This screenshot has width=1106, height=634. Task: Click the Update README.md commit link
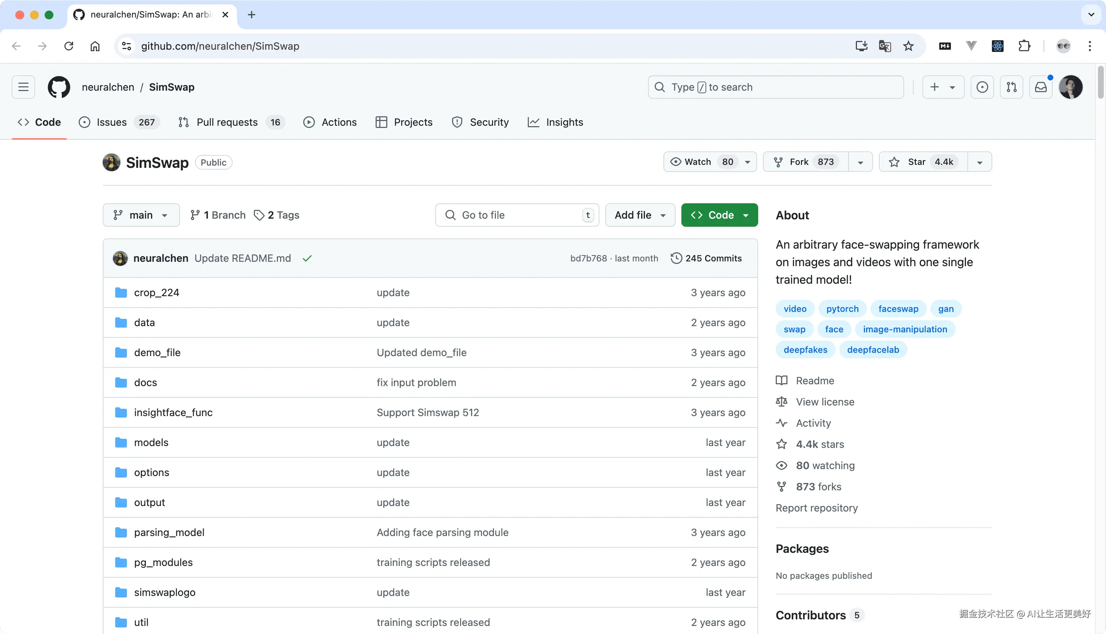(242, 258)
